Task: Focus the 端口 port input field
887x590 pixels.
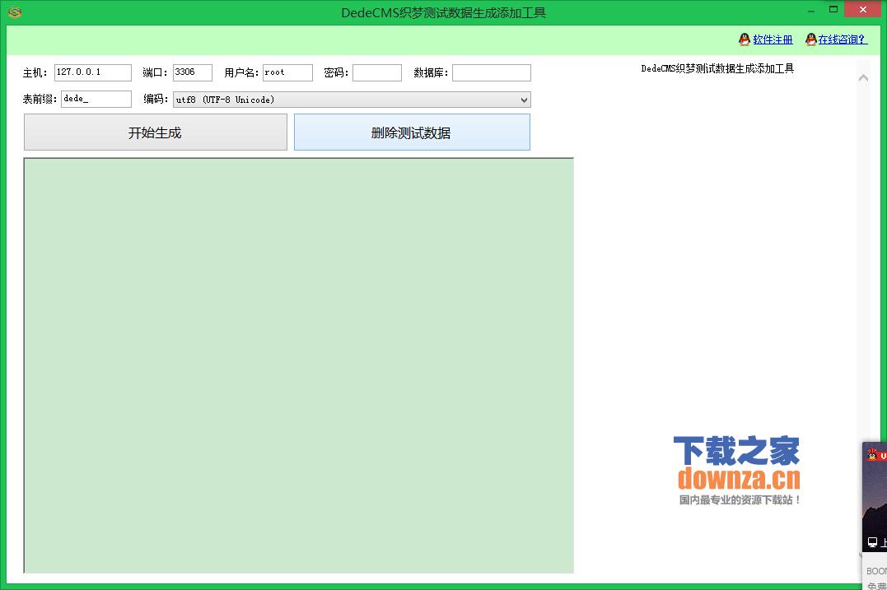Action: [193, 72]
